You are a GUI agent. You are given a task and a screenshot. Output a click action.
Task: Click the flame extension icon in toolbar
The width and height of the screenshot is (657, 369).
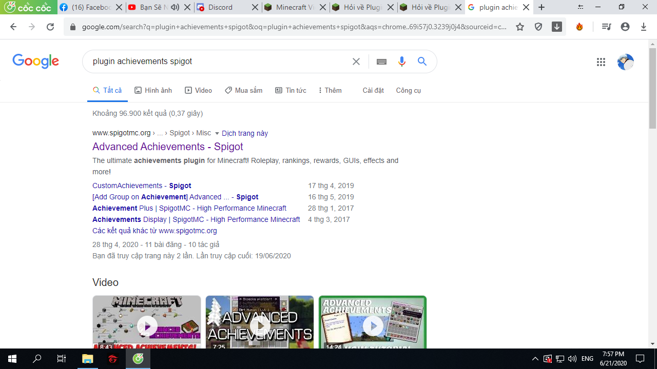[x=579, y=27]
